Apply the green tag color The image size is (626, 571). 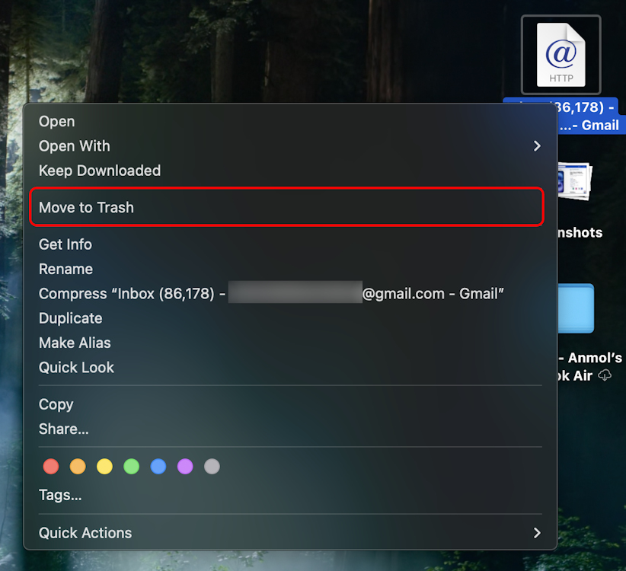point(131,467)
